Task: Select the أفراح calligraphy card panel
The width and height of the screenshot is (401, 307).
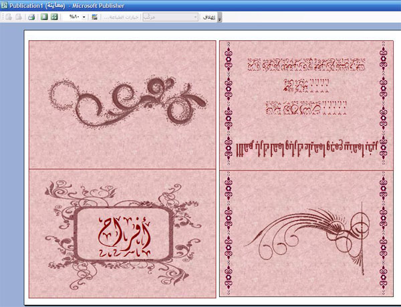Action: click(122, 233)
